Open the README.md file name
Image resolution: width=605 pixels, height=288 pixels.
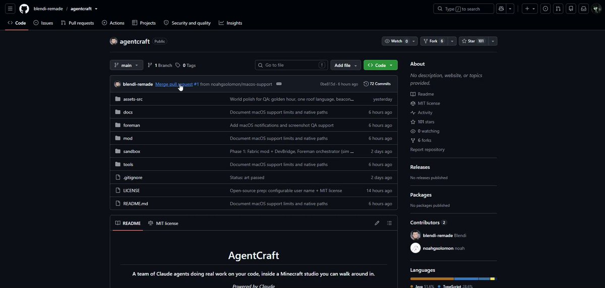pyautogui.click(x=136, y=204)
